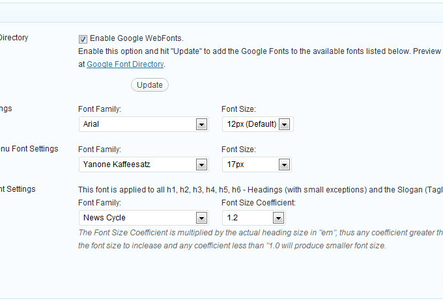The width and height of the screenshot is (443, 301).
Task: Uncheck the Enable Google WebFonts checkbox
Action: (83, 38)
